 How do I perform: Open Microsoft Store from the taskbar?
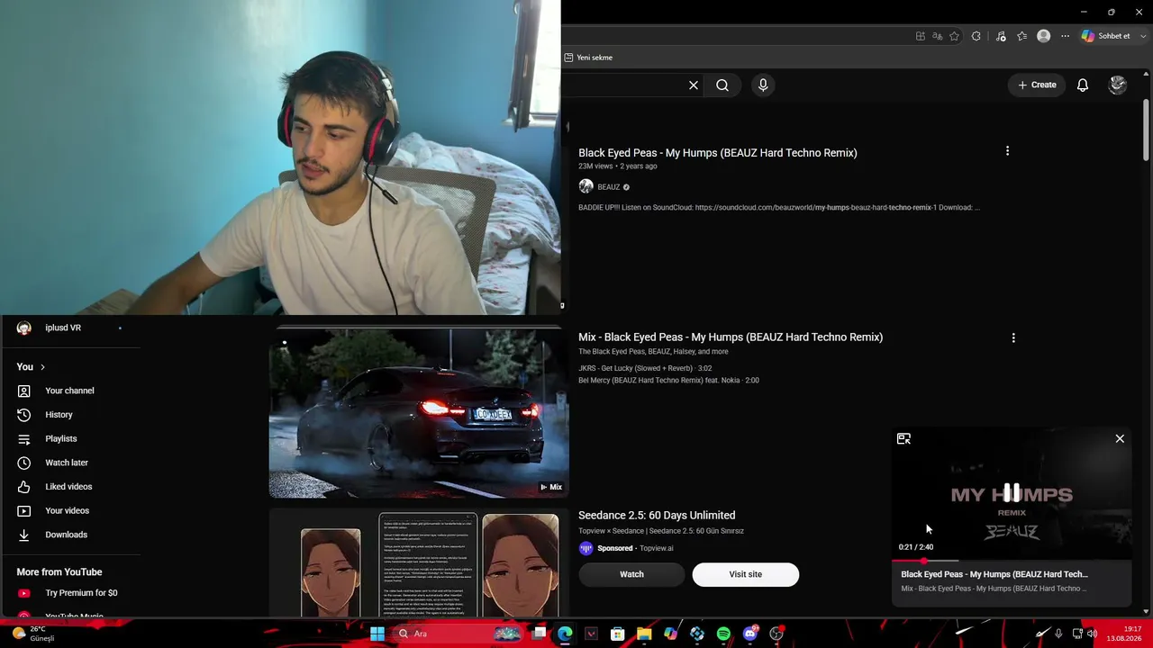[x=618, y=634]
